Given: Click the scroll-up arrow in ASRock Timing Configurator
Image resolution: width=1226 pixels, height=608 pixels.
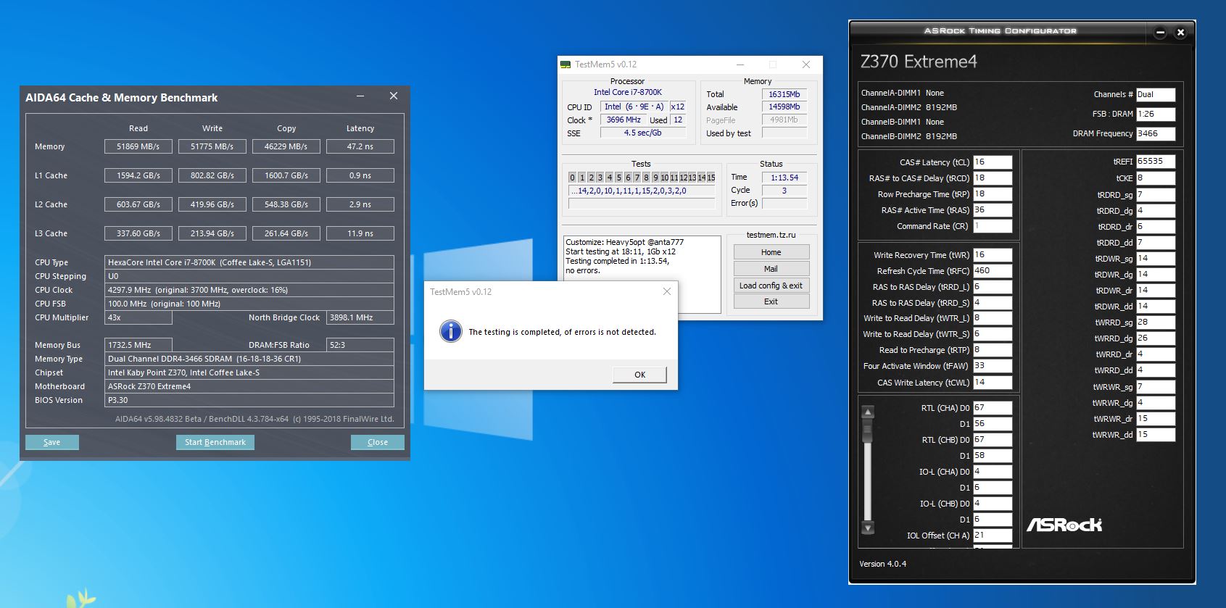Looking at the screenshot, I should [868, 412].
